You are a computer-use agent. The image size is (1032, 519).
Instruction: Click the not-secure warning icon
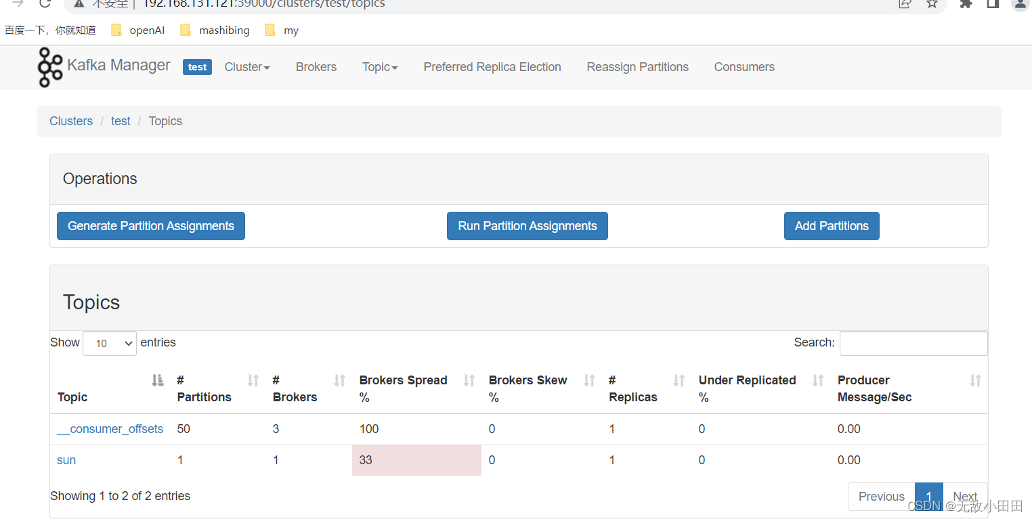tap(79, 3)
